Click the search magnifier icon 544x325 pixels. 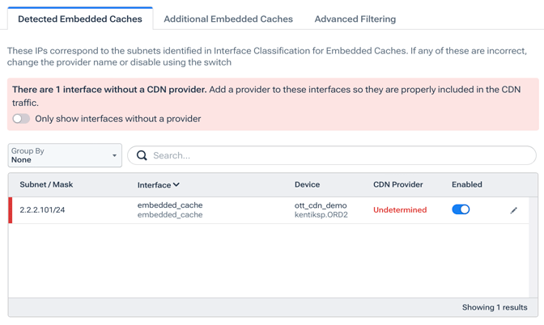(x=142, y=155)
